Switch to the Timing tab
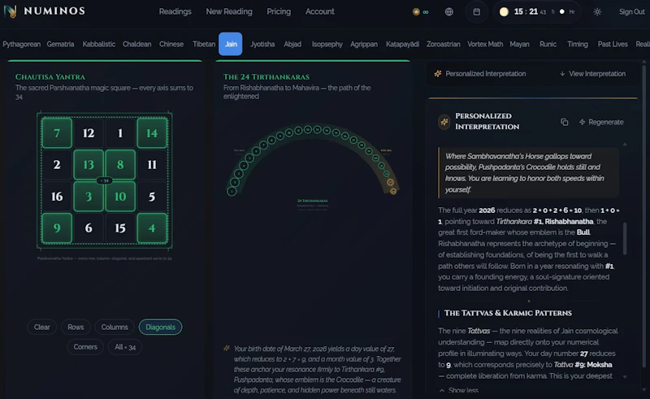650x399 pixels. [578, 44]
